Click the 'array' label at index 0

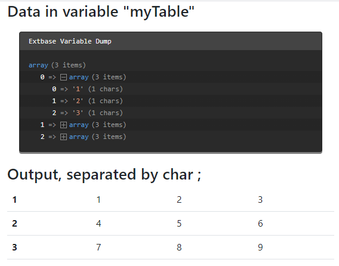click(79, 77)
